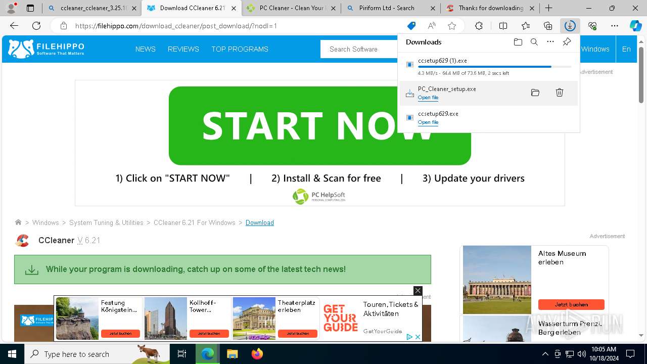Click Jetzt buchen on Altes Museum ad
Screen dimensions: 647x364
(x=571, y=304)
